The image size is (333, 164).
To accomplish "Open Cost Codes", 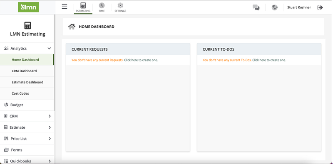I will click(27, 93).
